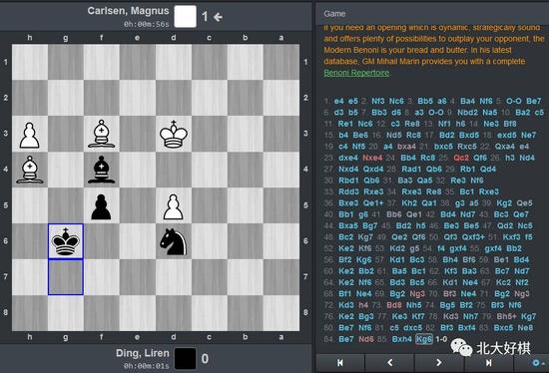Go to move 73.Bd8 in notation

[x=394, y=305]
